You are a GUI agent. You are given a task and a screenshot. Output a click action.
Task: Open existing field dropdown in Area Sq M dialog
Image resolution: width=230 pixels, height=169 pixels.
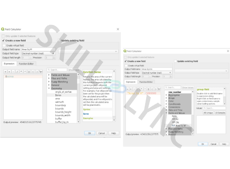pos(88,51)
